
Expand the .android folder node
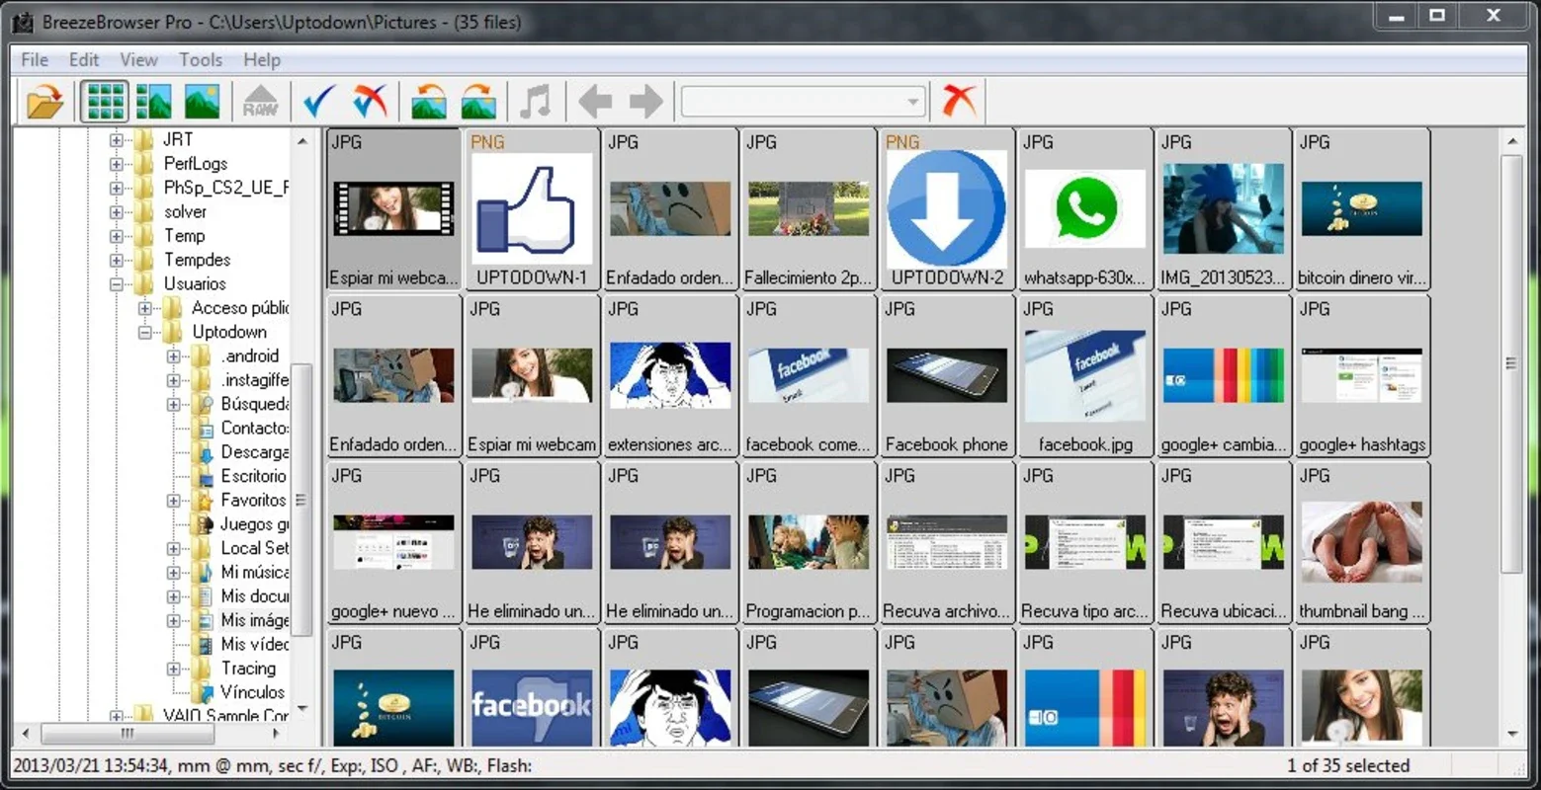click(174, 356)
